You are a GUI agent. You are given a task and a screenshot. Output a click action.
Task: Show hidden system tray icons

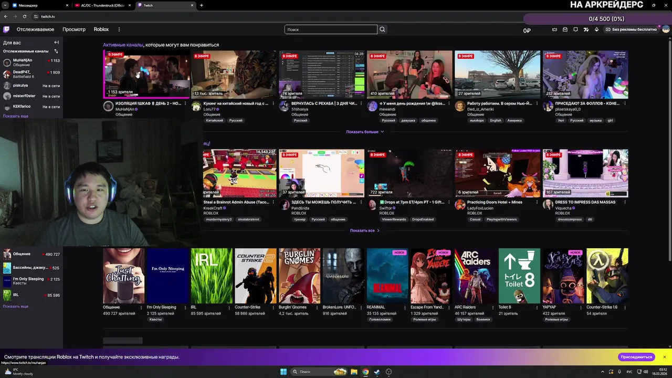click(602, 372)
